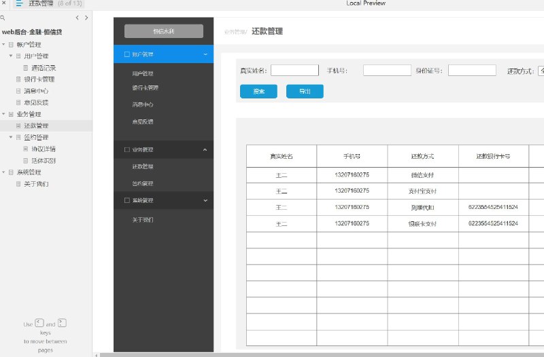The height and width of the screenshot is (357, 544).
Task: Focus the 身份证号 input field
Action: coord(472,71)
